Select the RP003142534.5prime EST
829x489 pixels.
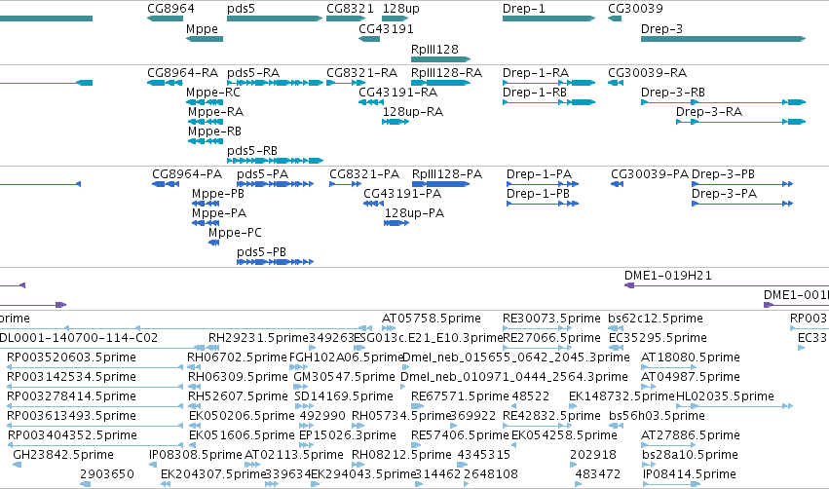tap(94, 387)
